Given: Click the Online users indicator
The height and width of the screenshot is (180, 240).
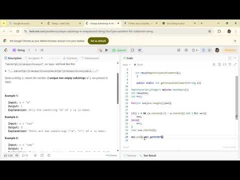Looking at the screenshot, I should [x=112, y=155].
